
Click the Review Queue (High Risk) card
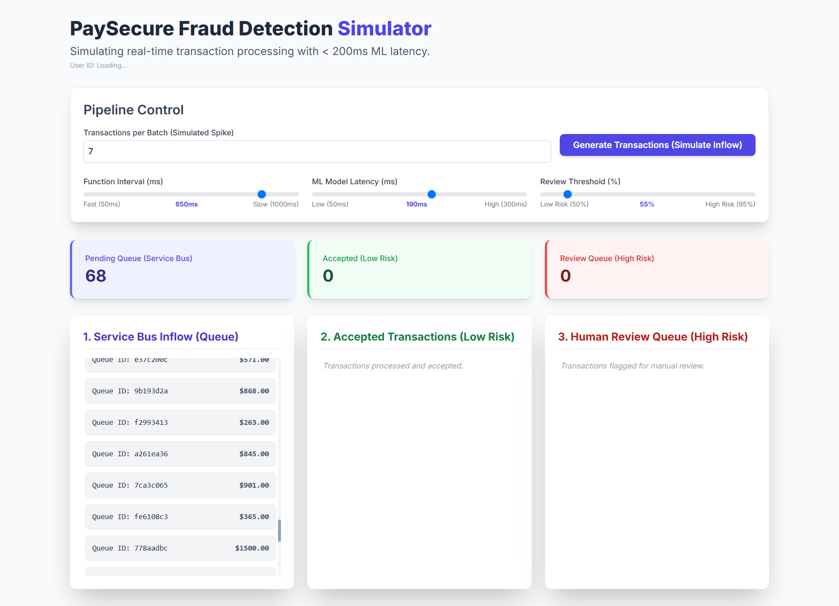[657, 269]
